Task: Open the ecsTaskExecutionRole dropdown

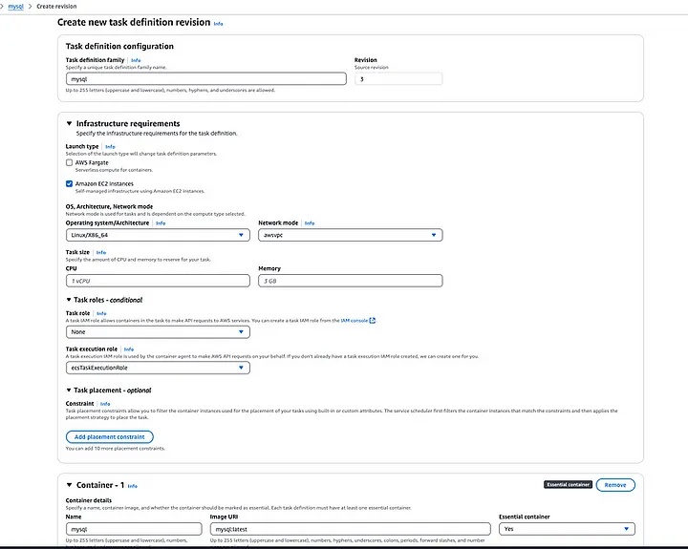Action: [158, 368]
